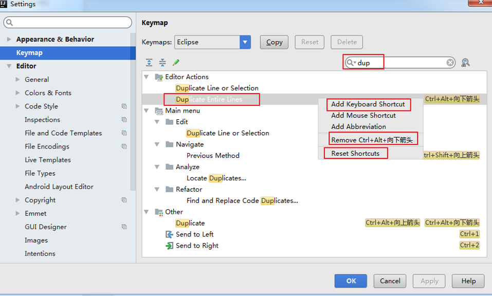The image size is (492, 296).
Task: Click the settings sidebar scrollbar
Action: coord(133,112)
